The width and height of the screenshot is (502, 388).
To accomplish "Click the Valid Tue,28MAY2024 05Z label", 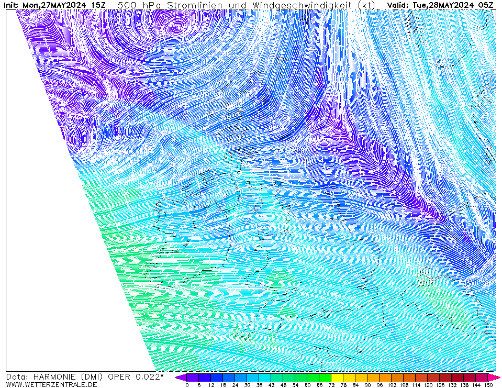I will pos(440,5).
